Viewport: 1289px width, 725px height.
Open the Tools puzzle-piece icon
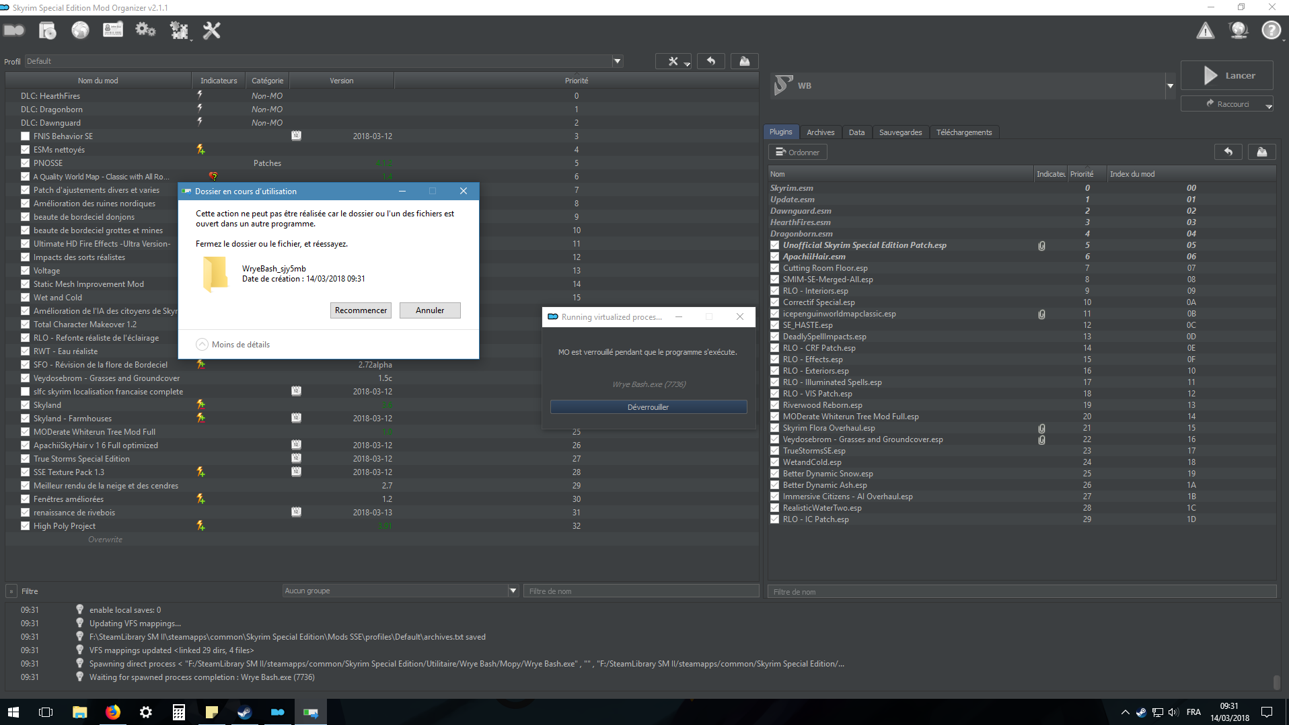point(179,30)
